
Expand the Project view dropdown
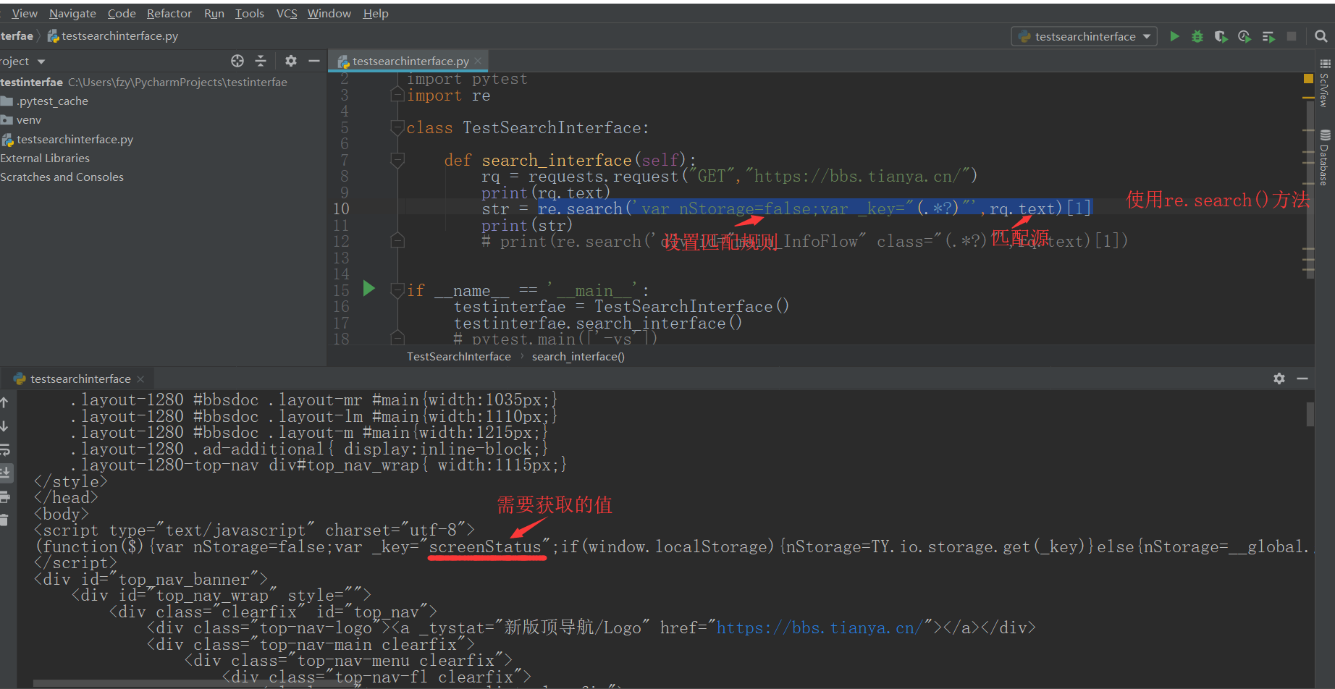click(40, 61)
